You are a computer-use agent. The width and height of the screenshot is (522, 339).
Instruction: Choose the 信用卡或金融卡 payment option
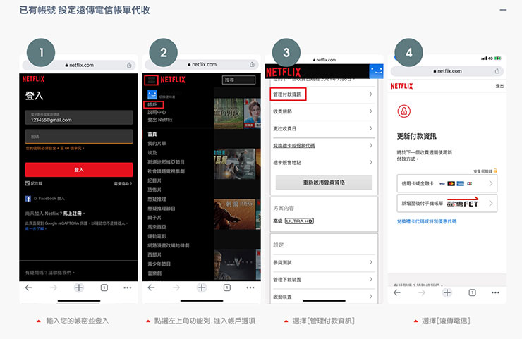(x=447, y=183)
